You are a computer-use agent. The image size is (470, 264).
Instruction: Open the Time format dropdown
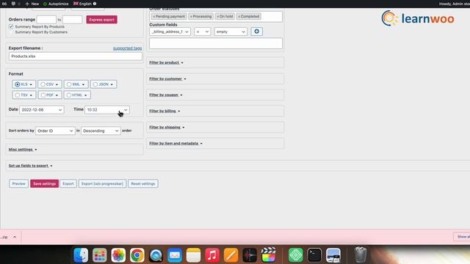pos(107,110)
